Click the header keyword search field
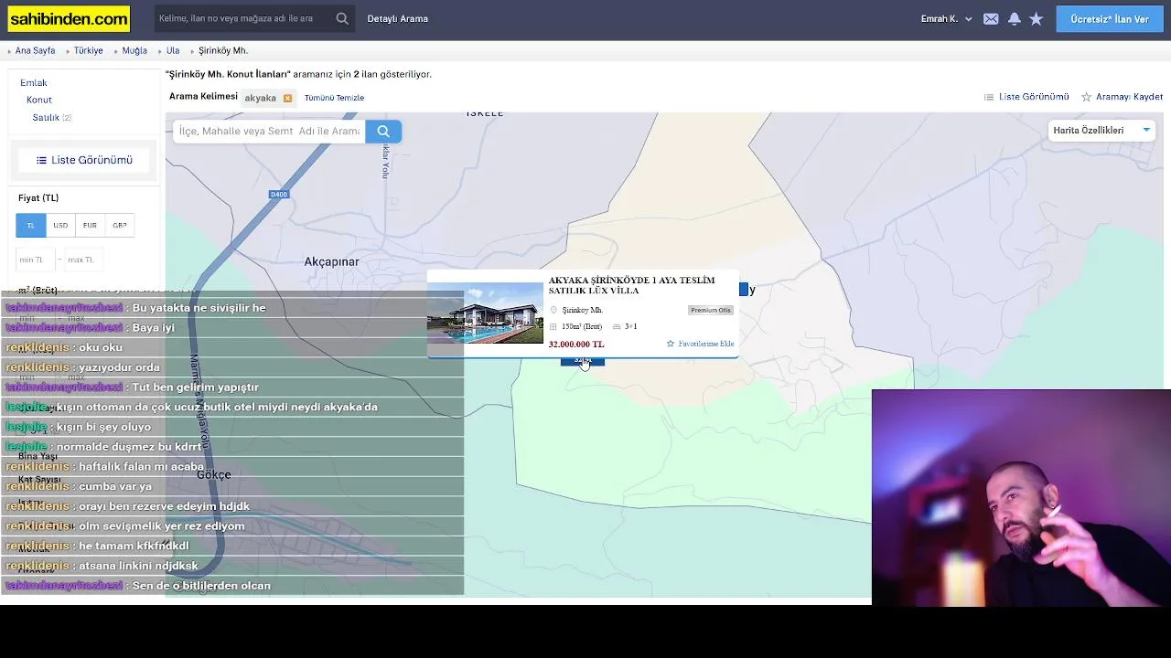This screenshot has width=1171, height=658. tap(242, 18)
